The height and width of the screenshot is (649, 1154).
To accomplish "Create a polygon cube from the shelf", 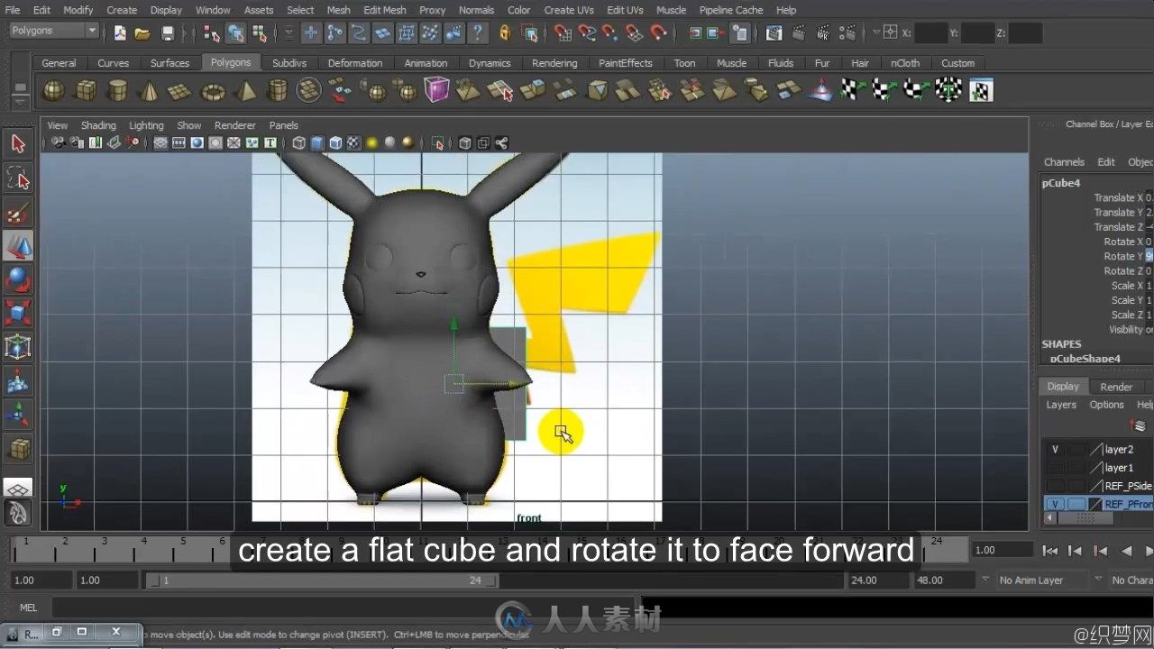I will pyautogui.click(x=86, y=90).
